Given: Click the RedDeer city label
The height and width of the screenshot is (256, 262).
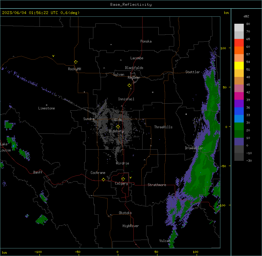Looking at the screenshot, I should (x=134, y=78).
